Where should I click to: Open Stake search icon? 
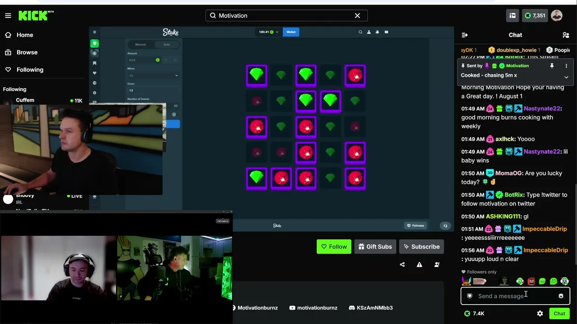[360, 32]
